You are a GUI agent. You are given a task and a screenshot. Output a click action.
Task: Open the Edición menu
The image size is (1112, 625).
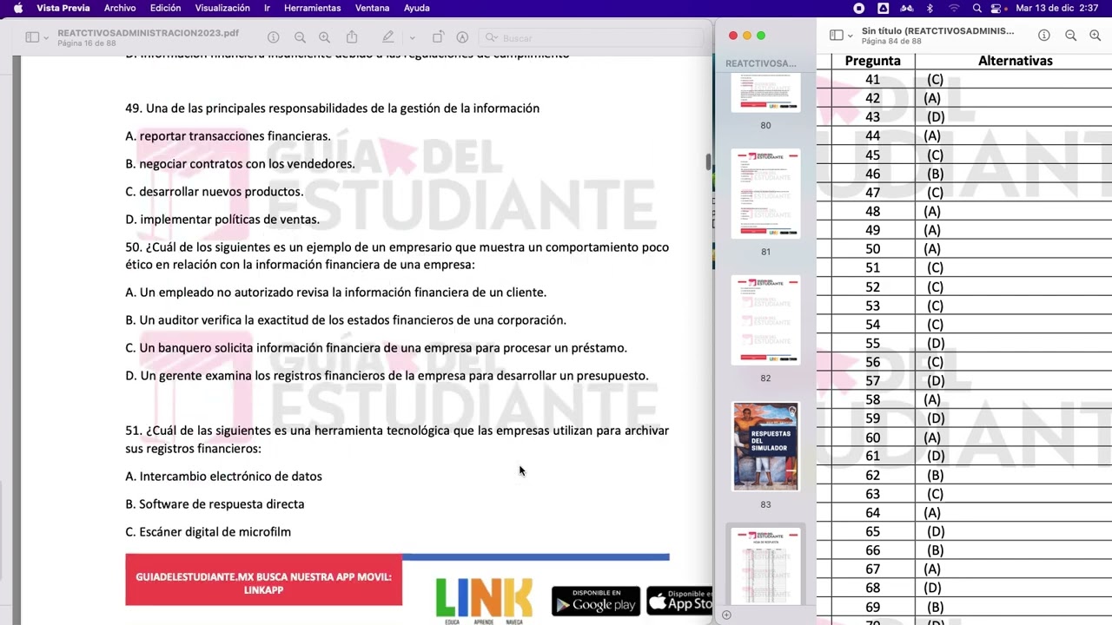(x=165, y=8)
